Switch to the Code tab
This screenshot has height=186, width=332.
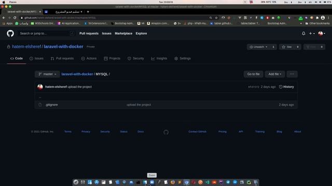pos(17,58)
